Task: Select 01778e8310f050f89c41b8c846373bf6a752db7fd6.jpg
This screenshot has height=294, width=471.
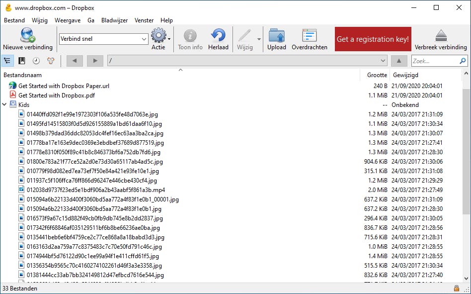Action: click(93, 152)
